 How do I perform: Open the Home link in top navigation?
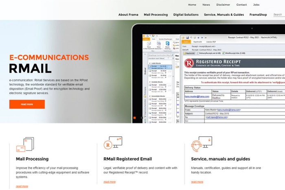click(192, 5)
